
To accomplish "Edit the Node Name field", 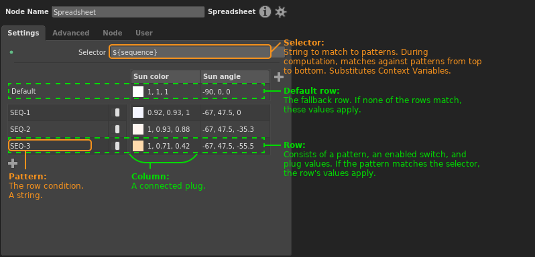I will (128, 12).
